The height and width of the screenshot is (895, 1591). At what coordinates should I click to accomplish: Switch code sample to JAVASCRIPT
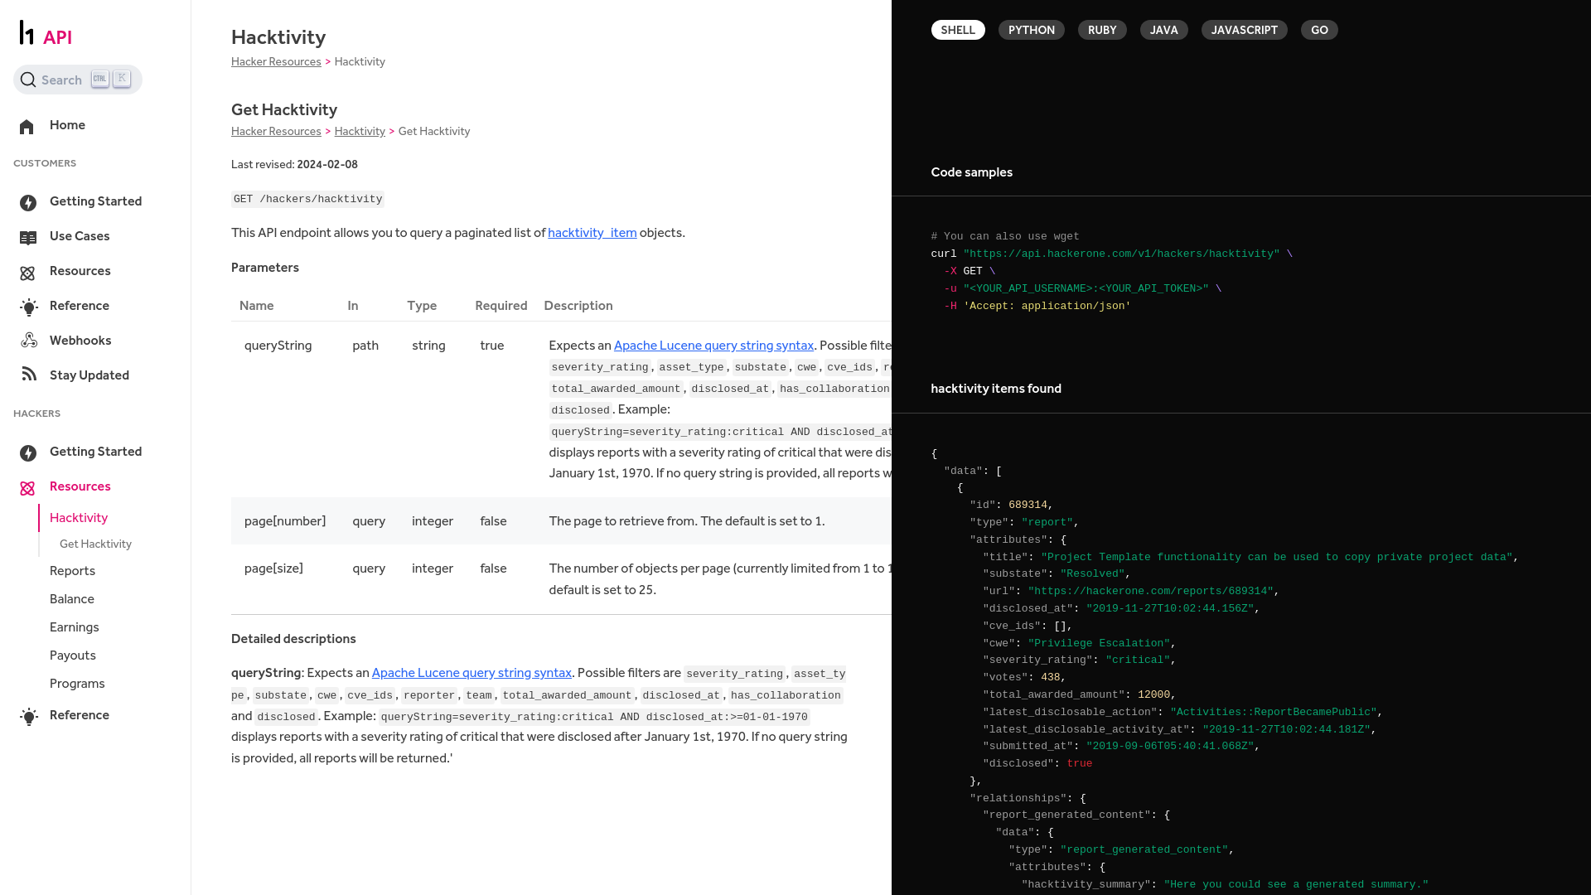click(x=1245, y=30)
